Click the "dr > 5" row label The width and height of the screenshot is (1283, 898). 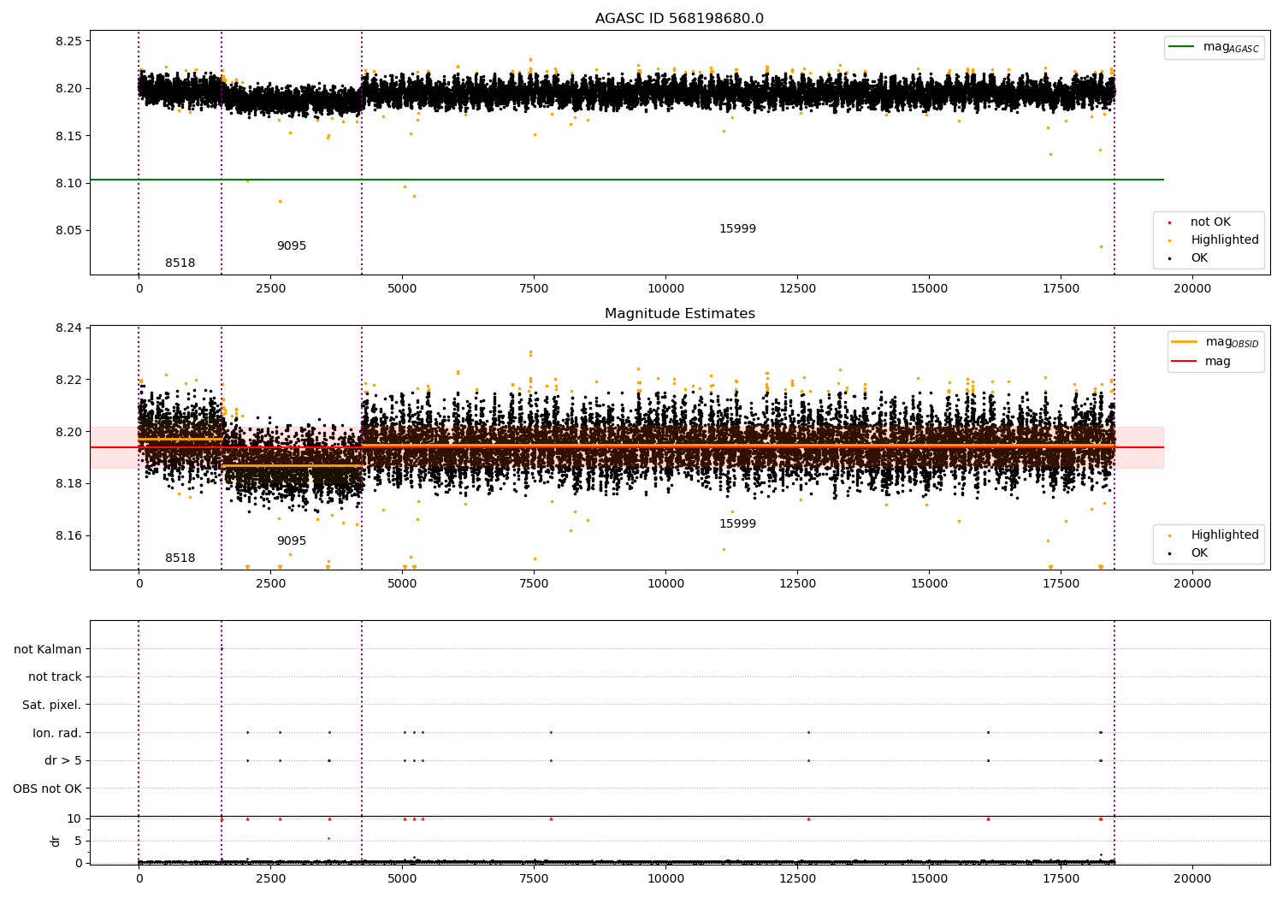click(x=63, y=761)
